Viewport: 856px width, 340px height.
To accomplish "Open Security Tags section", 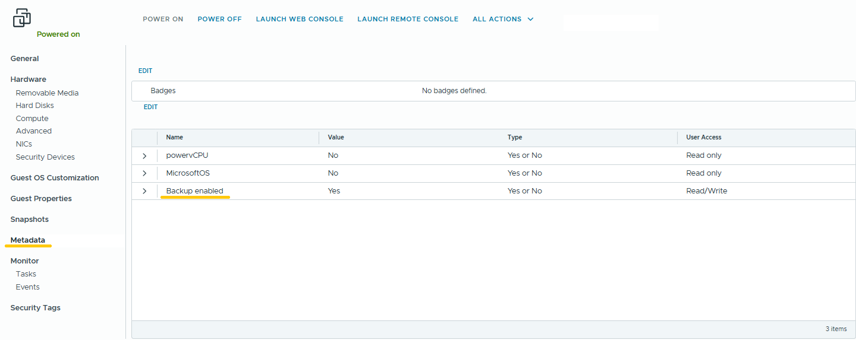I will point(35,308).
